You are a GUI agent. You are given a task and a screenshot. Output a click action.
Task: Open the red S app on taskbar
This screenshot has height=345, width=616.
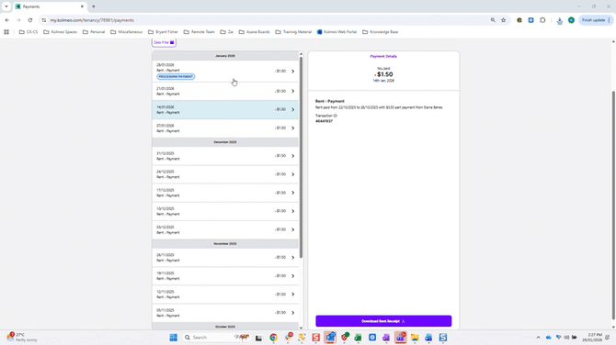(x=316, y=338)
